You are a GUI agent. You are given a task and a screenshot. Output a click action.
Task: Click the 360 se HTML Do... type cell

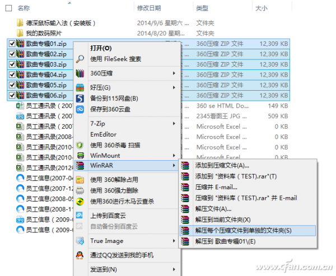coord(222,106)
